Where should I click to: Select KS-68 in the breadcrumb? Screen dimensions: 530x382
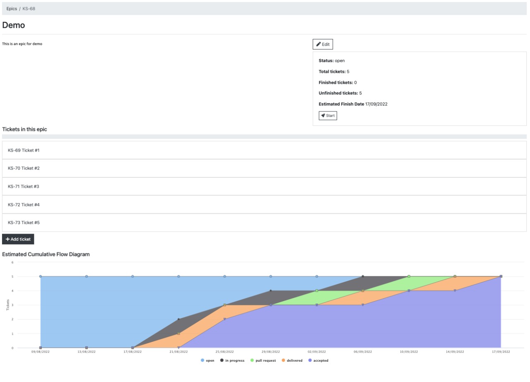tap(29, 9)
